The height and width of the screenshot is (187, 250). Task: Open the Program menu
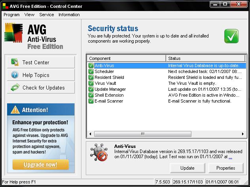click(11, 15)
